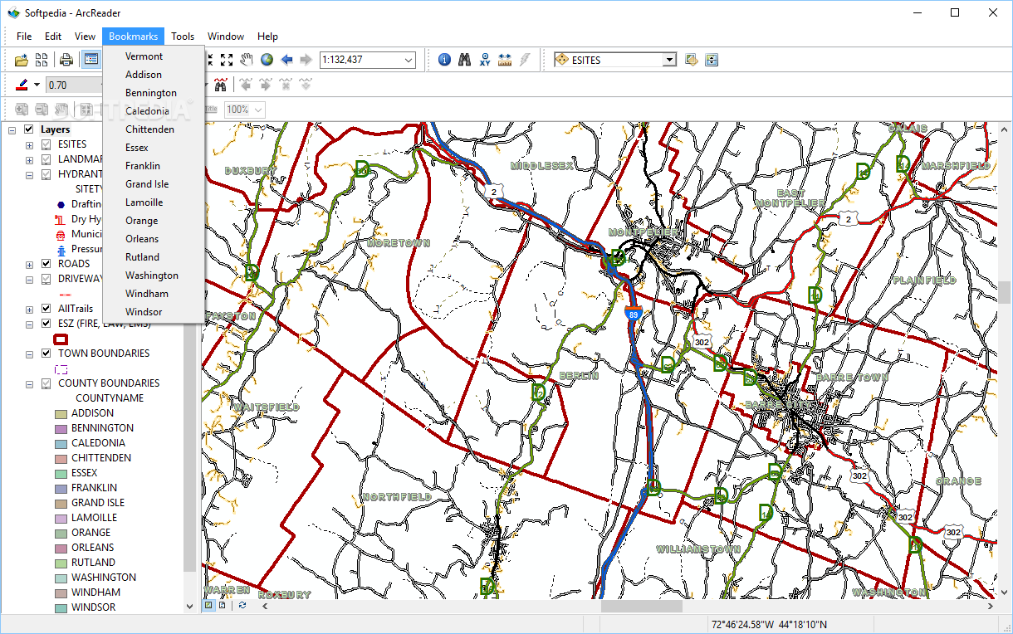The height and width of the screenshot is (634, 1013).
Task: Go forward to next extent arrow
Action: pyautogui.click(x=306, y=60)
